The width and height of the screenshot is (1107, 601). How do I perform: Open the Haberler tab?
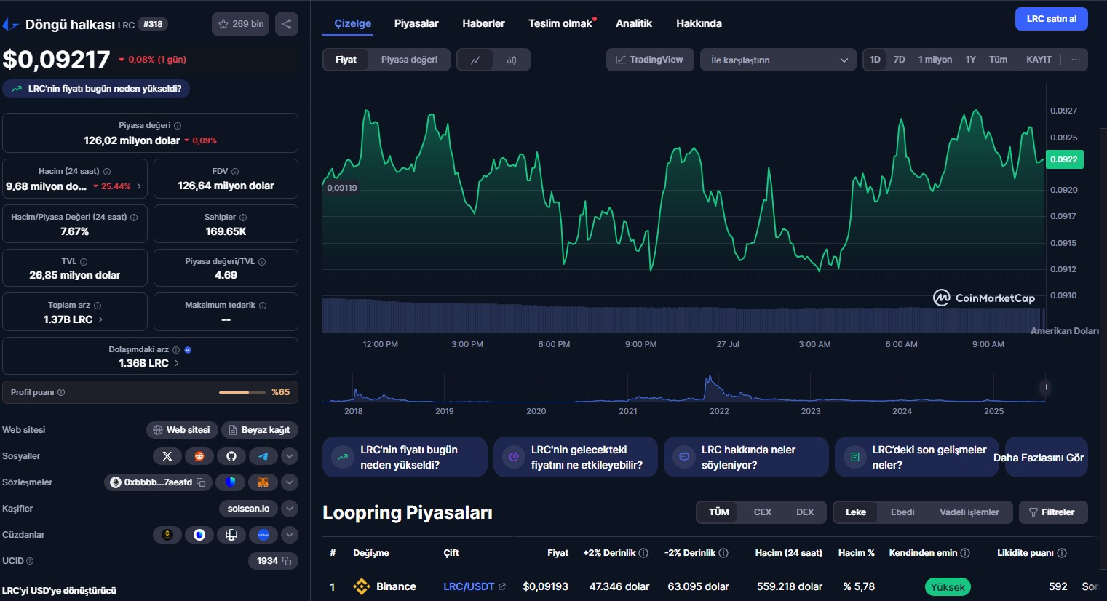[483, 23]
